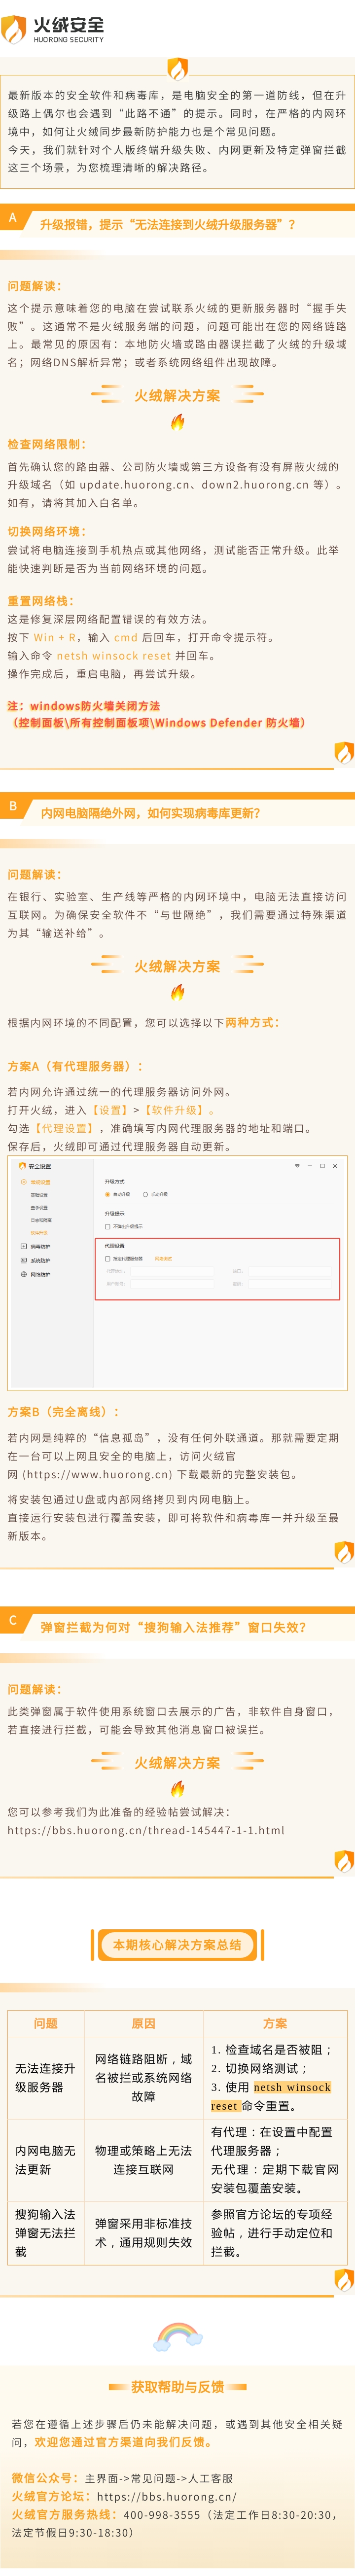The image size is (355, 2576).
Task: Click the 常规设置 gear icon in sidebar
Action: [24, 1182]
